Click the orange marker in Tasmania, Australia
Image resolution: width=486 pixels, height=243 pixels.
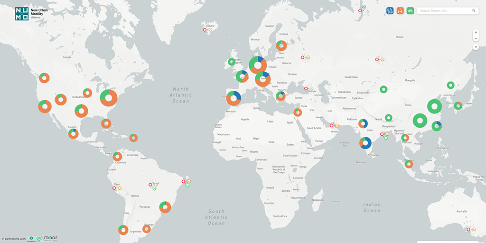coord(474,229)
